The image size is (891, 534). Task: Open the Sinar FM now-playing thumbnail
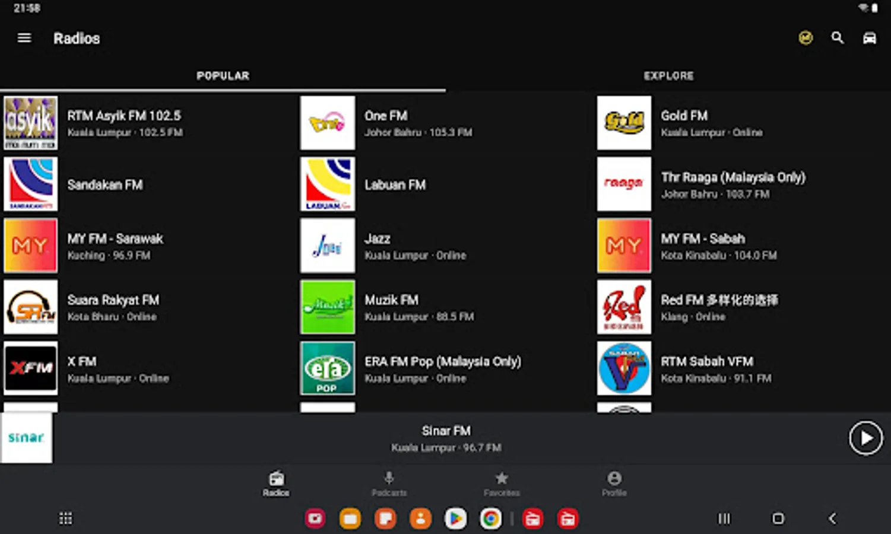[26, 438]
